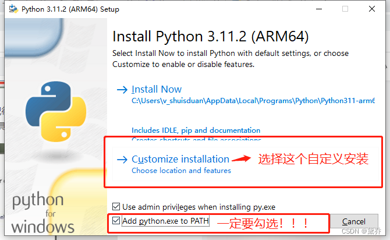Click Python installer icon in title bar
Image resolution: width=390 pixels, height=240 pixels.
pyautogui.click(x=13, y=9)
